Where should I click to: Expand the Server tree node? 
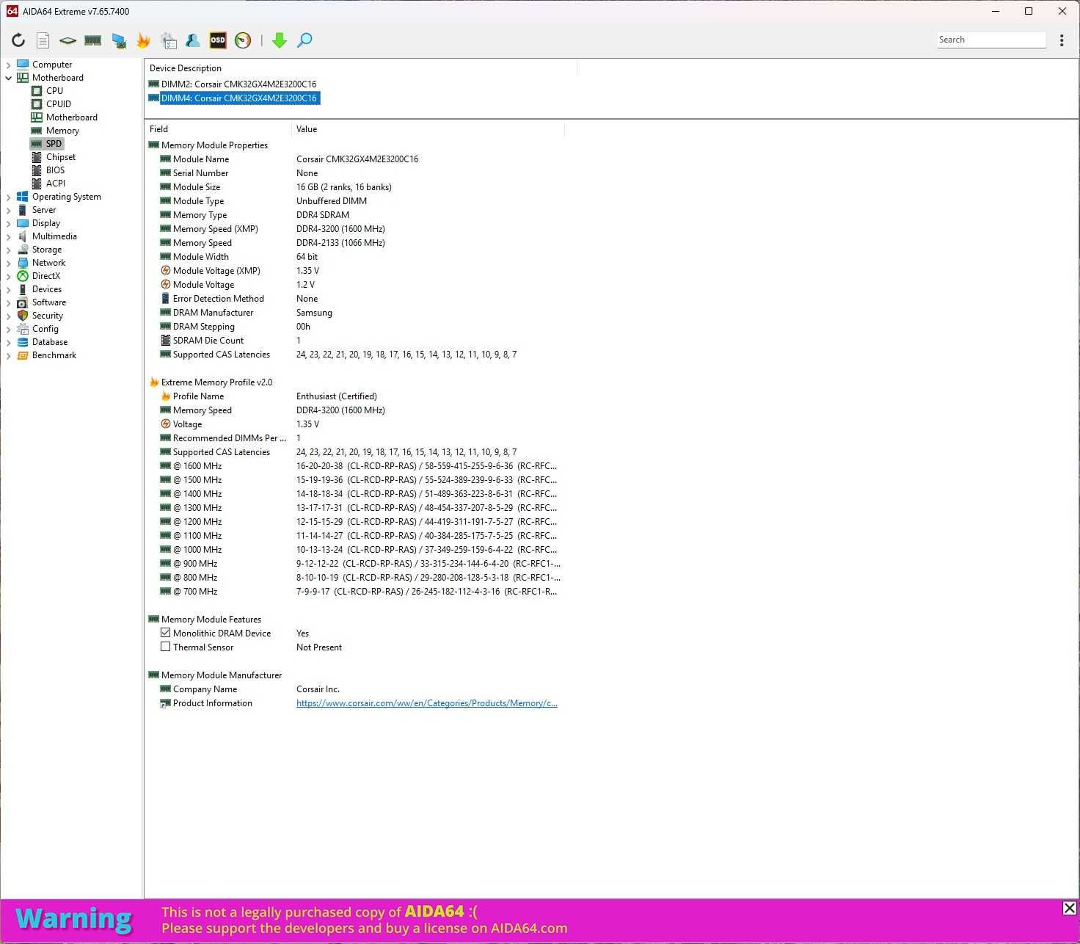point(8,210)
